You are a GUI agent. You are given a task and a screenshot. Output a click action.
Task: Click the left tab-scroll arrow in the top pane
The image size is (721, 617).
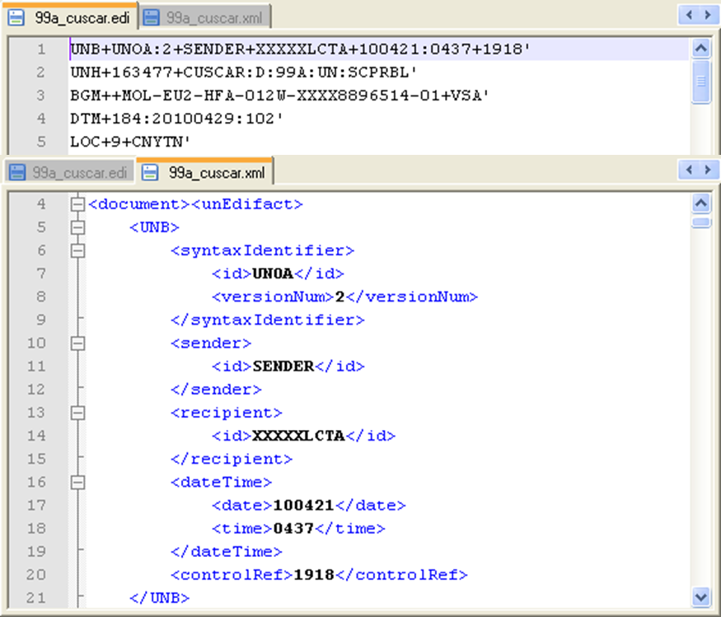coord(691,16)
